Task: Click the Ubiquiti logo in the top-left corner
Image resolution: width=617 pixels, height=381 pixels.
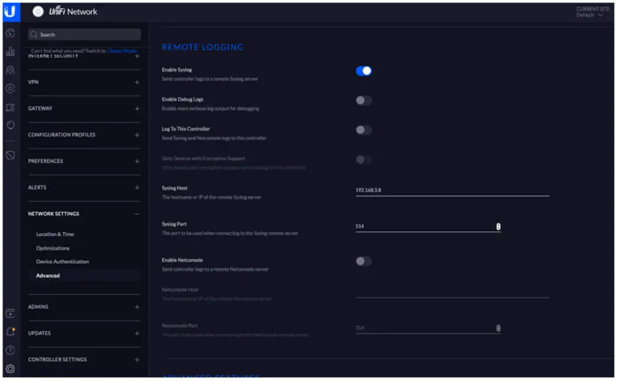Action: coord(11,11)
